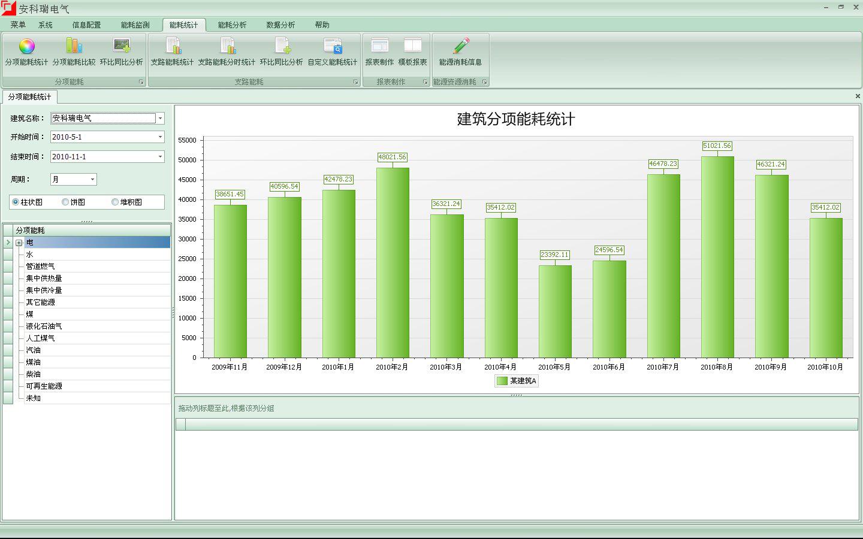Open the 建筑名称 dropdown list
Screen dimensions: 863x539
[160, 119]
